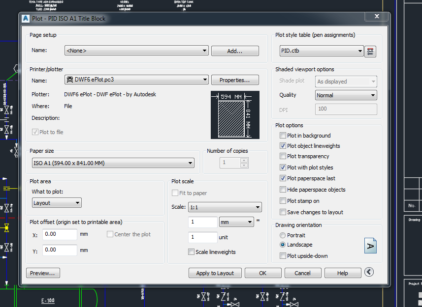
Task: Enable Plot transparency
Action: point(283,156)
